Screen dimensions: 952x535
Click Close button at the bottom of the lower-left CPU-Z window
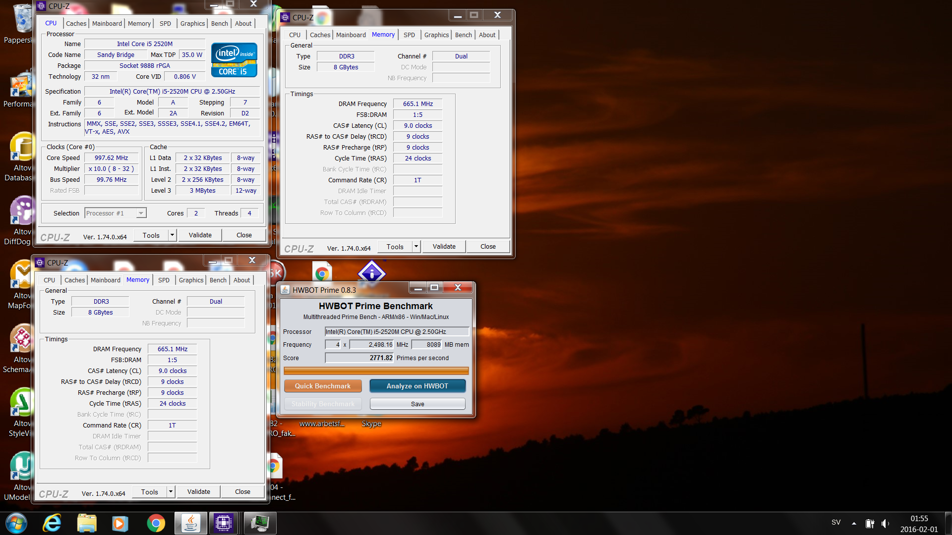pos(242,492)
